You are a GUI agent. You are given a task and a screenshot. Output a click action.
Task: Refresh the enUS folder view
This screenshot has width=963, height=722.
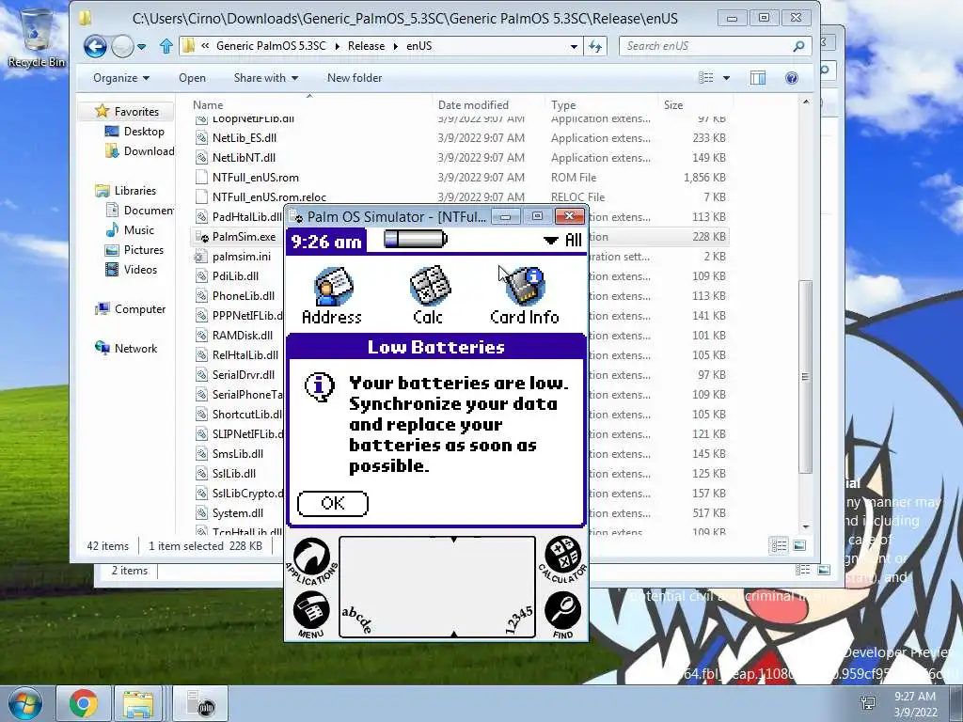(595, 47)
